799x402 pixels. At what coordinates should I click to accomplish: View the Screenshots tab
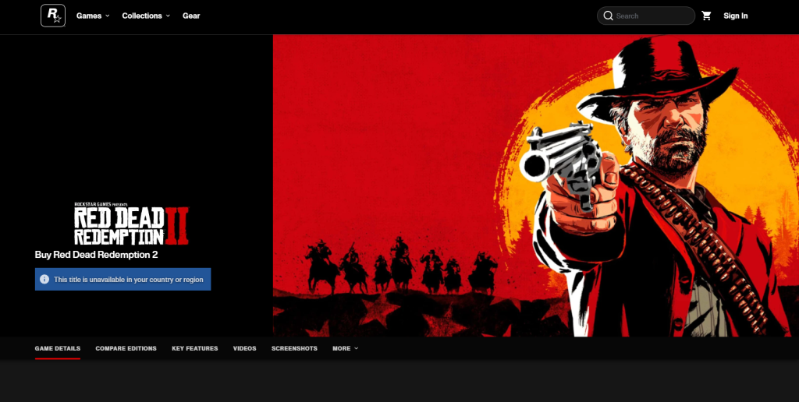(x=294, y=348)
